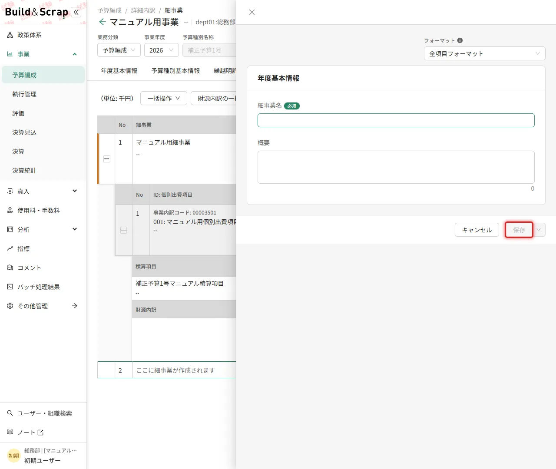The height and width of the screenshot is (469, 556).
Task: Click the 政策体系 hierarchy icon
Action: (10, 35)
